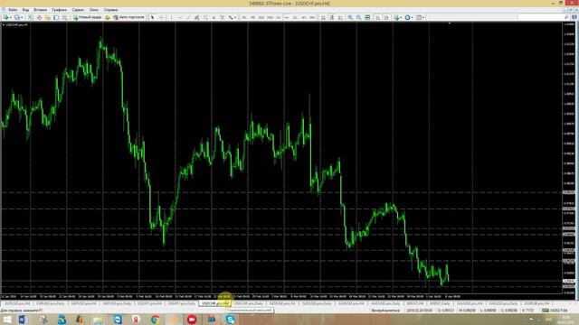Expand the arrows tool dropdown
579x325 pixels.
coord(235,17)
